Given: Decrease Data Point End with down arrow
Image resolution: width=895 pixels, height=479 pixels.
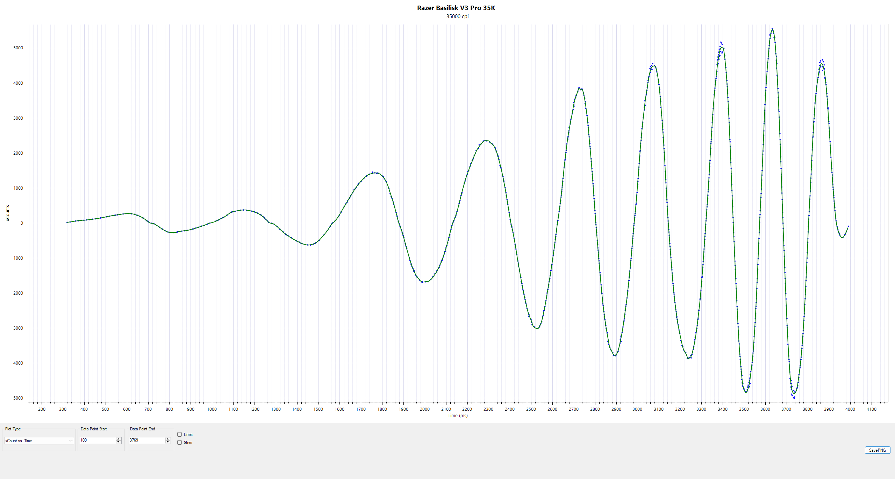Looking at the screenshot, I should pos(168,442).
